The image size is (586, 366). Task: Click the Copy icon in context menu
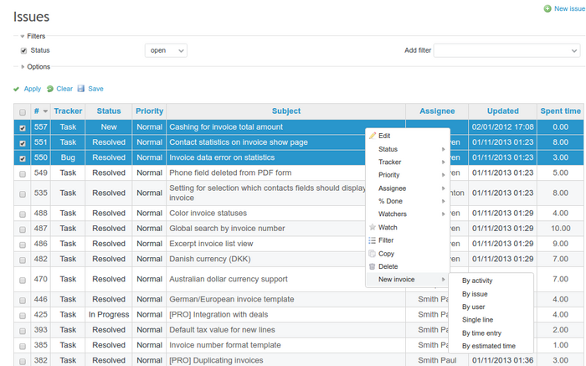tap(373, 253)
